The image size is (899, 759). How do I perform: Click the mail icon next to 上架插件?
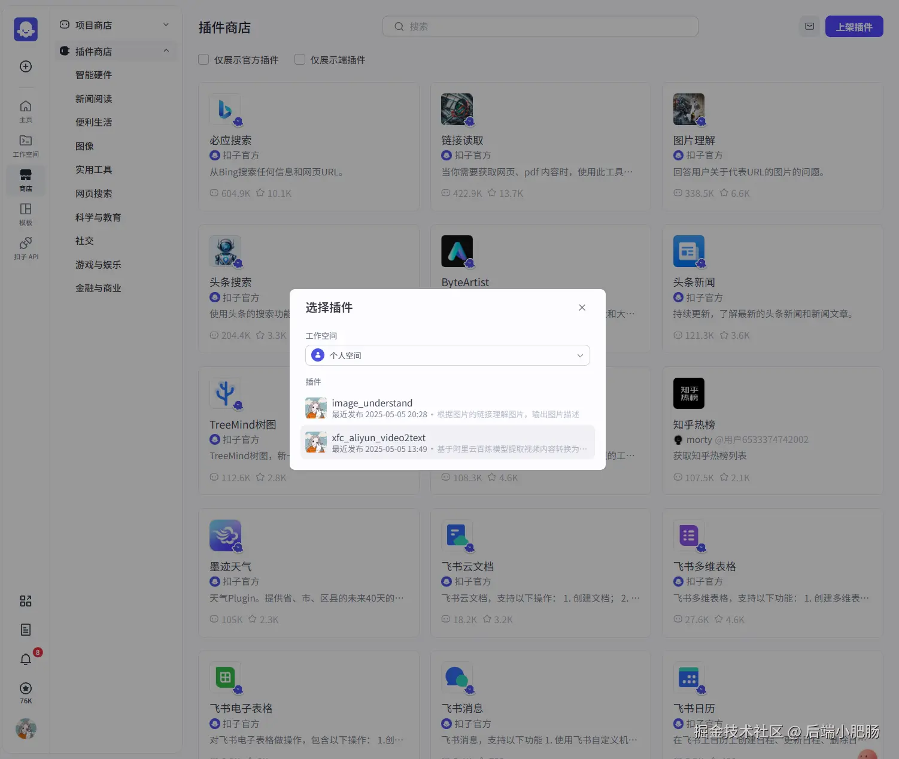click(x=809, y=26)
